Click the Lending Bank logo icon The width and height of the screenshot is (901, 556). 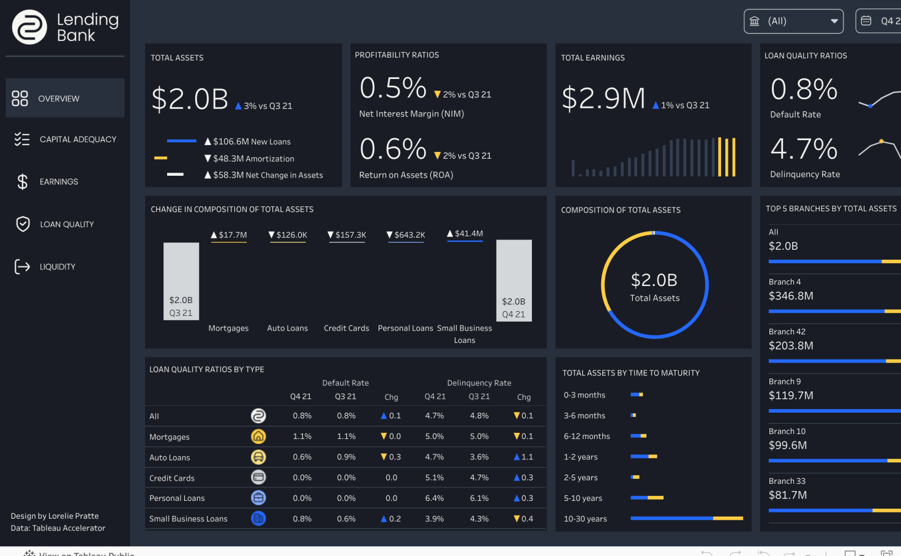(x=29, y=27)
